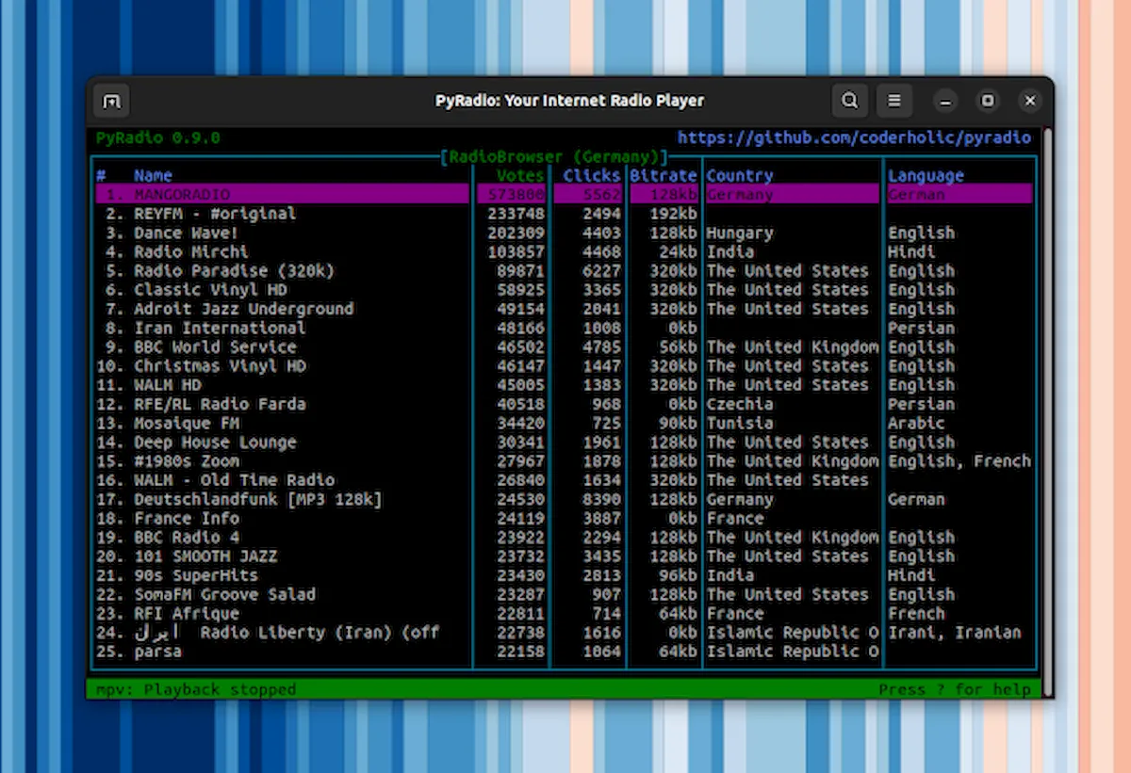Select BBC World Service station
The height and width of the screenshot is (773, 1131).
tap(564, 346)
